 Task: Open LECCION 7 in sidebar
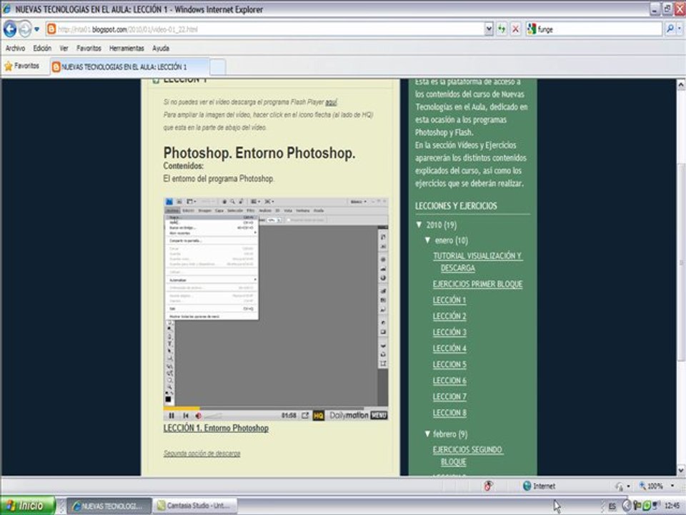click(449, 397)
